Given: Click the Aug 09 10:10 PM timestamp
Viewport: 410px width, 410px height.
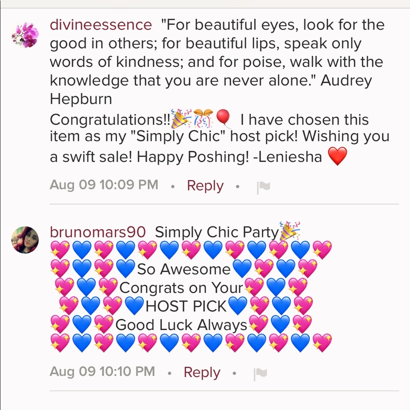Looking at the screenshot, I should (102, 372).
